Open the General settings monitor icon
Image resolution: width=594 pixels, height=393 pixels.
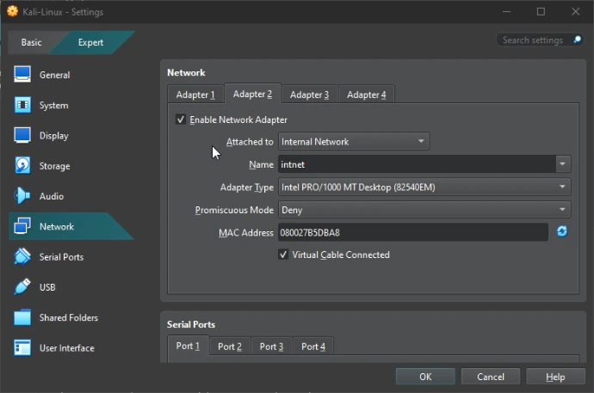pos(22,74)
